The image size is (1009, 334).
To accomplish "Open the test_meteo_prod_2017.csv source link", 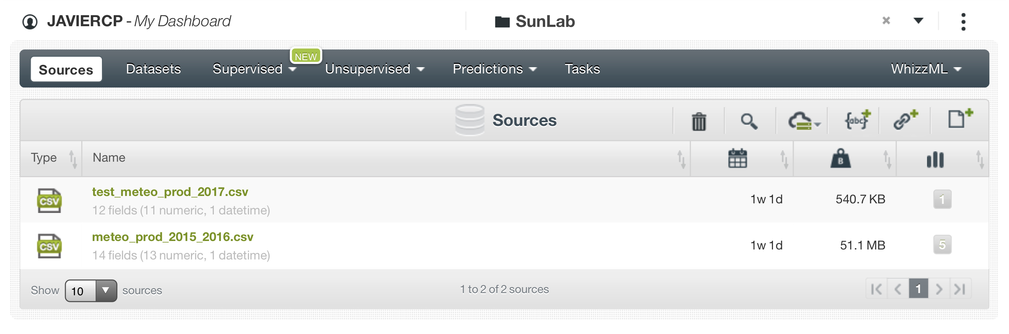I will click(x=170, y=192).
